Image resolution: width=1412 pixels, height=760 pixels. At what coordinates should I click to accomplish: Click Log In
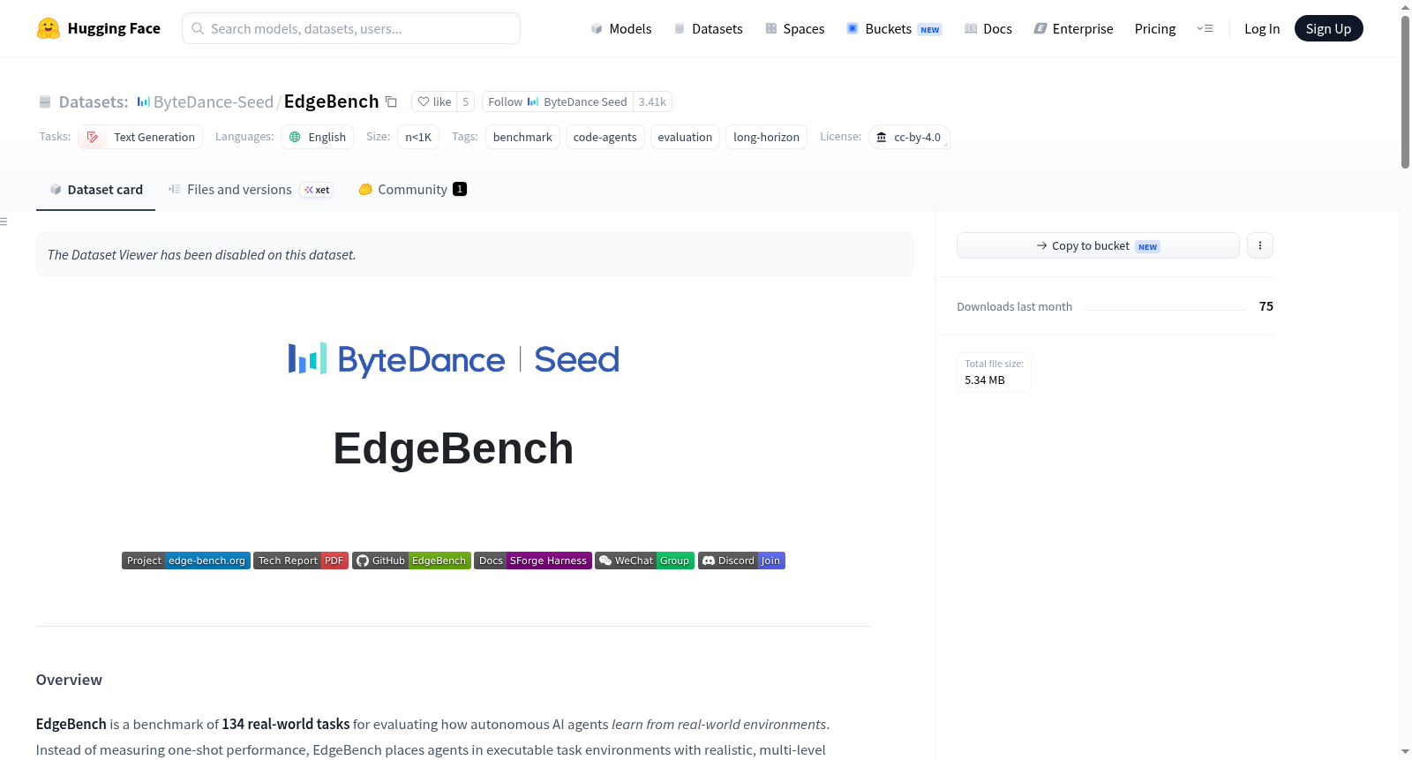point(1262,28)
